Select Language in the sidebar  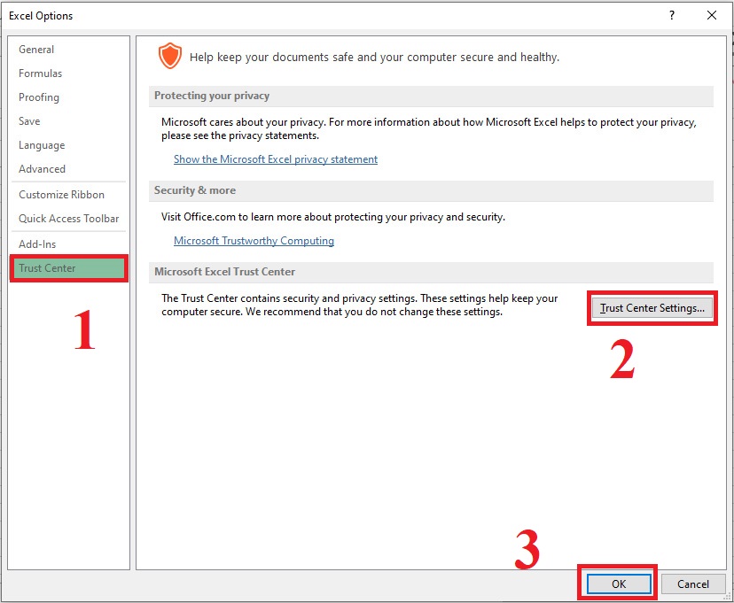pos(42,145)
